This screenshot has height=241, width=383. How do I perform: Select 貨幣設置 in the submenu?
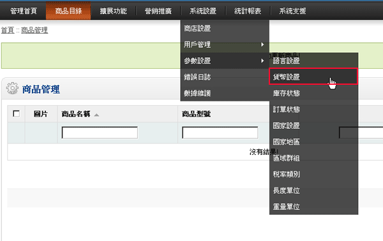[313, 77]
